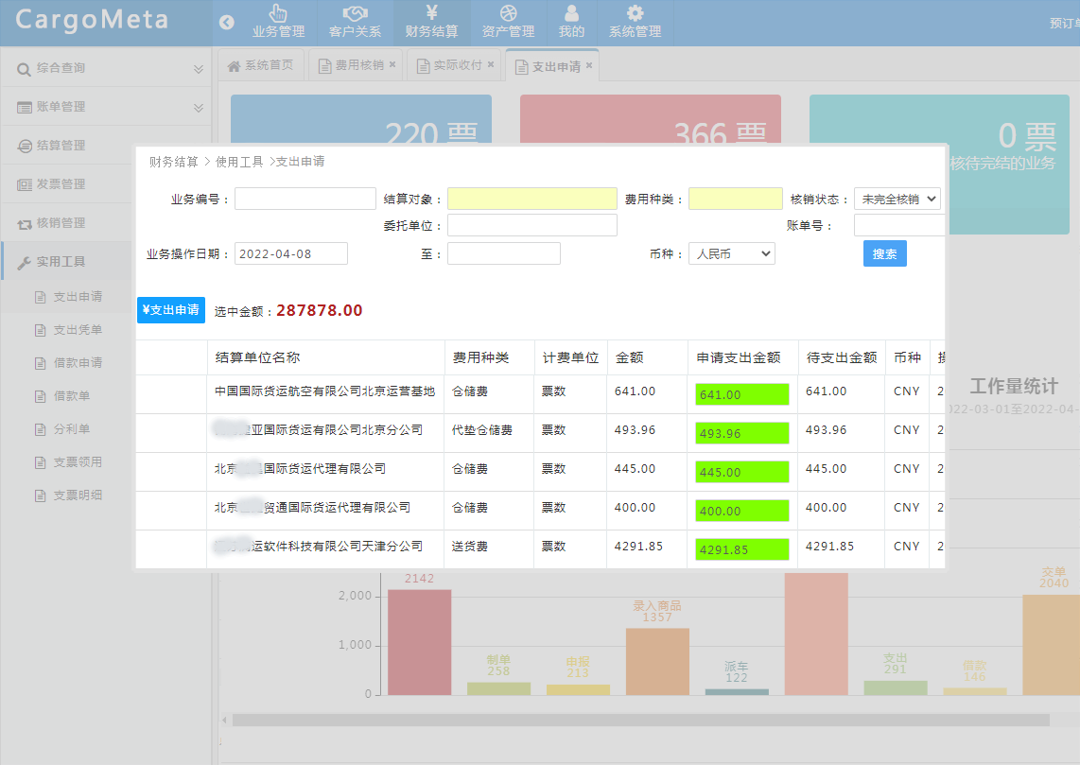Click green 申请支出金额 field 400.00
The image size is (1080, 765).
tap(741, 511)
